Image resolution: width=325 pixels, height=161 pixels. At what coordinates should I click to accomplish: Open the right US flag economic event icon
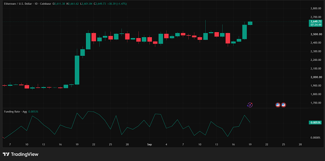(x=284, y=105)
